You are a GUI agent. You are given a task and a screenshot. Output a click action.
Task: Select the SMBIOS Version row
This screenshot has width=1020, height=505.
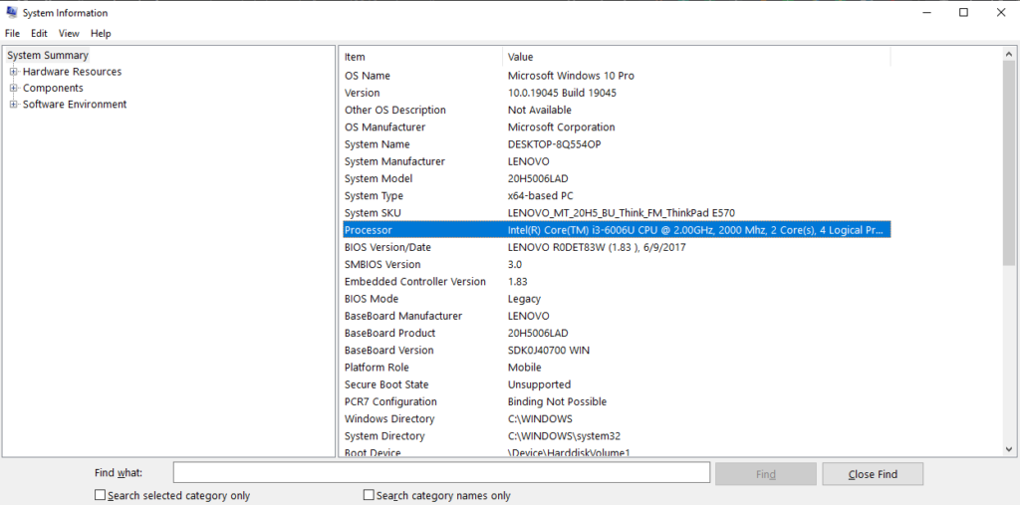click(x=617, y=264)
